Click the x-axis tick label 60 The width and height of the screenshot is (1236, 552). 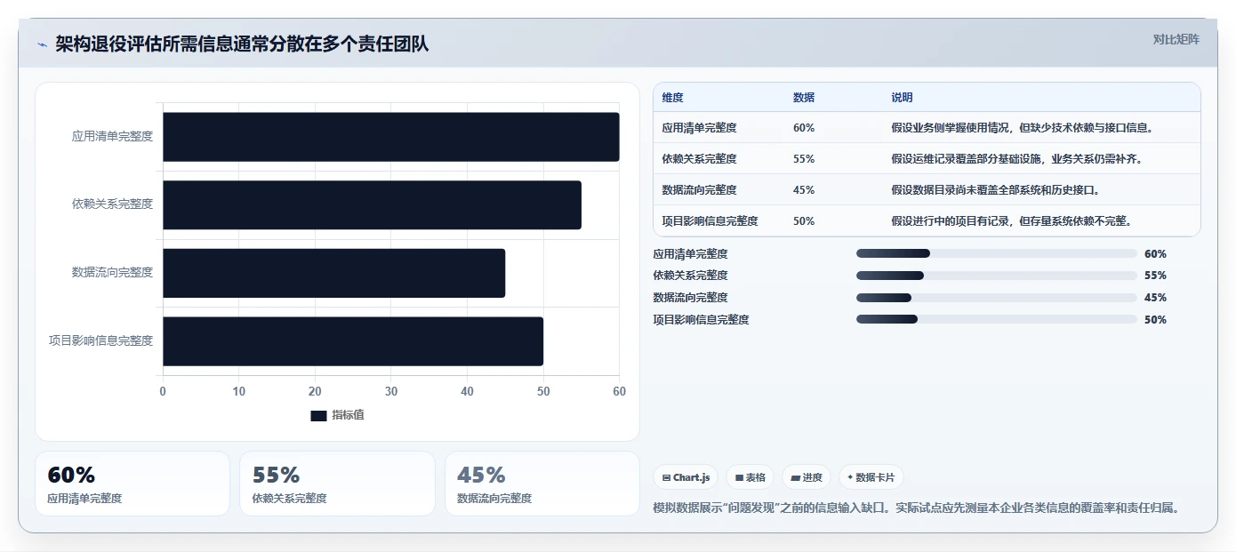click(619, 391)
